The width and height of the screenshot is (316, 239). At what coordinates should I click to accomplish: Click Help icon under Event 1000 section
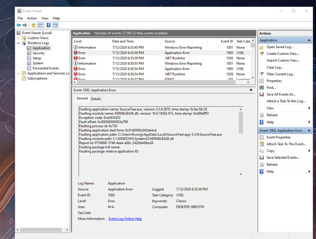(x=262, y=172)
